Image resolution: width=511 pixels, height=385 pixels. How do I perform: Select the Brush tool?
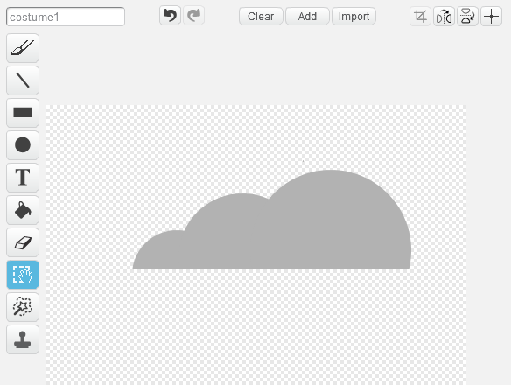tap(23, 48)
